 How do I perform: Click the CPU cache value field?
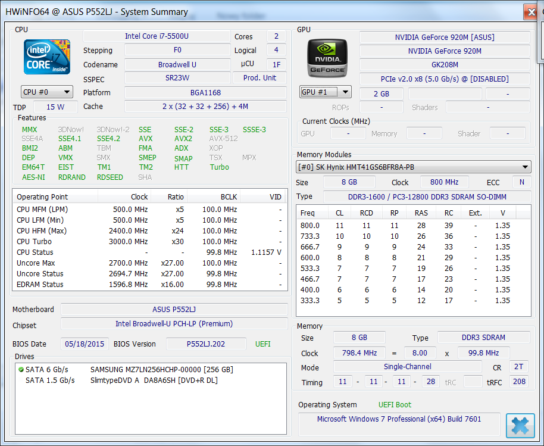(205, 107)
